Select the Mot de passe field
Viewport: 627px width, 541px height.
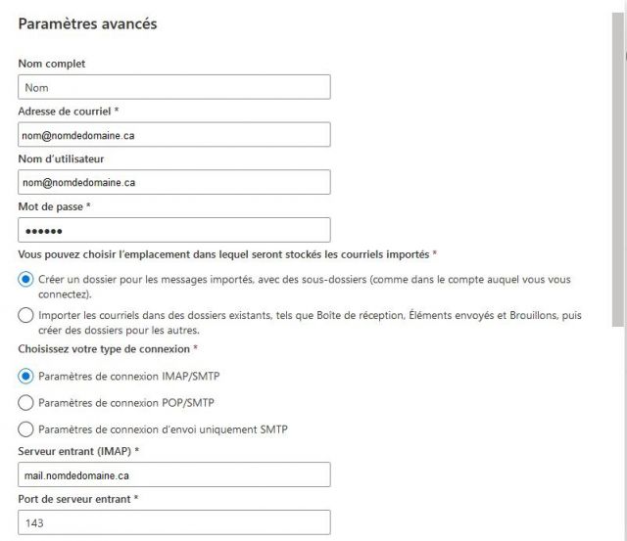173,230
